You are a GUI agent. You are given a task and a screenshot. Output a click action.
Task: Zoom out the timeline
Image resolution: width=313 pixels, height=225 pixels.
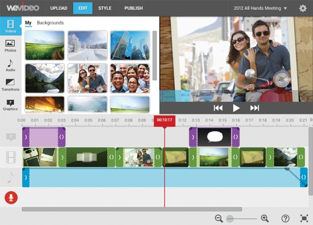coord(219,218)
